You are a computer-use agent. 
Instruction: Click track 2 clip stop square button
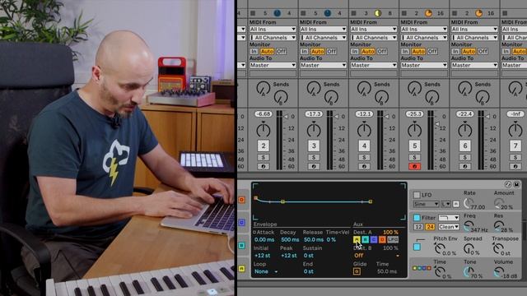coord(253,13)
